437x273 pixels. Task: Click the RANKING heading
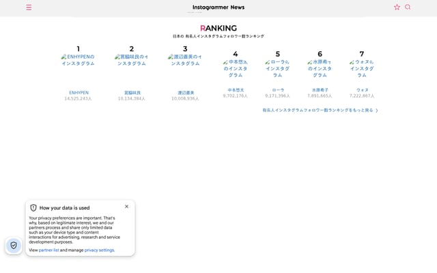point(218,28)
